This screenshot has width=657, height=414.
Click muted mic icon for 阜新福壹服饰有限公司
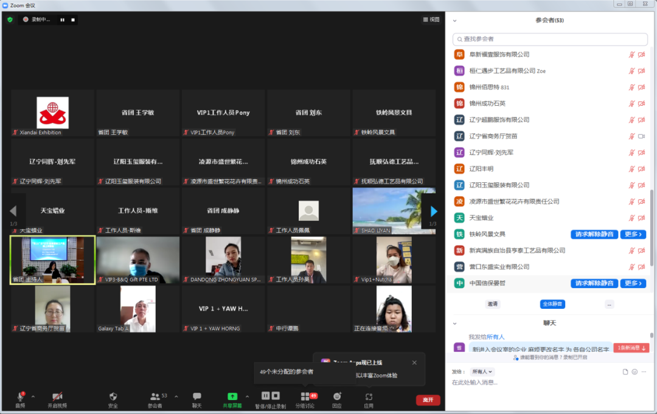(x=631, y=55)
